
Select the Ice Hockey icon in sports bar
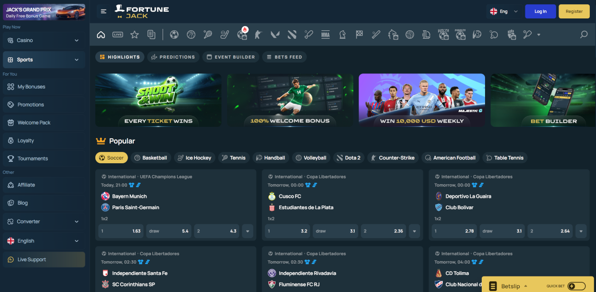pos(225,35)
